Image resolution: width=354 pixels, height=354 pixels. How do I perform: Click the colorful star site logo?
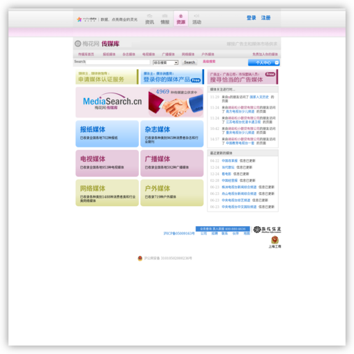pyautogui.click(x=80, y=19)
